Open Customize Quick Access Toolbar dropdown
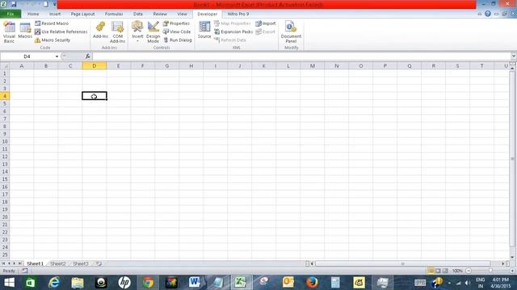 pos(54,5)
